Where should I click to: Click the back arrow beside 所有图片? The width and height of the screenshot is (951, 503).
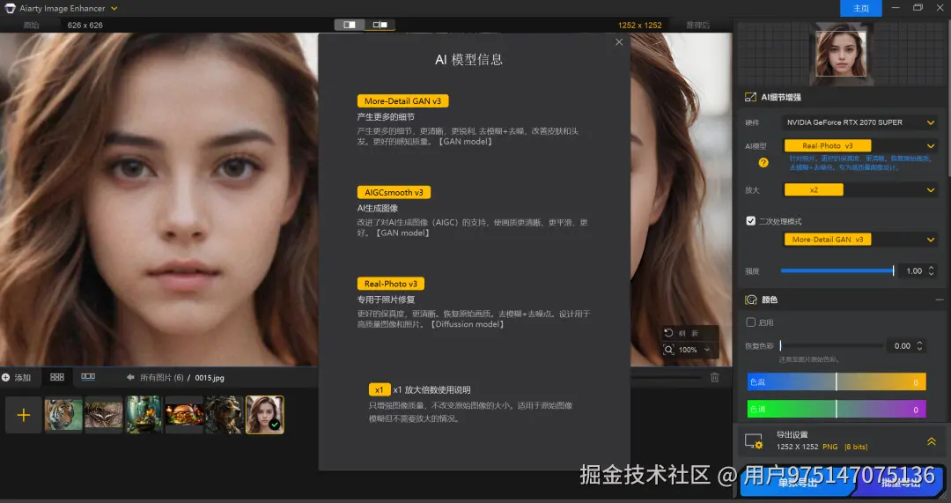[130, 377]
